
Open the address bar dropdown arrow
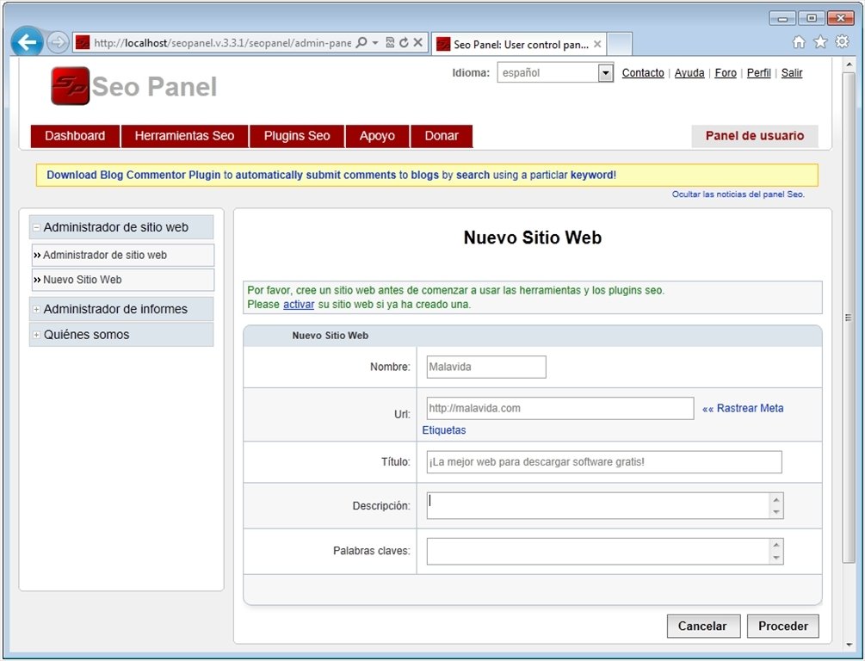[x=375, y=42]
